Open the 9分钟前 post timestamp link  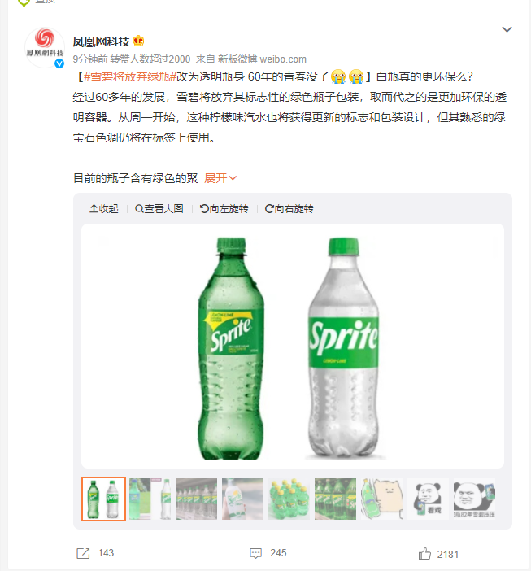(x=90, y=59)
